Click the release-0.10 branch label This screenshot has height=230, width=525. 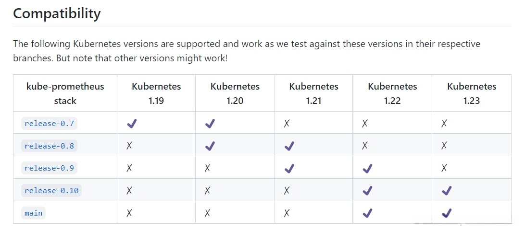click(x=51, y=191)
